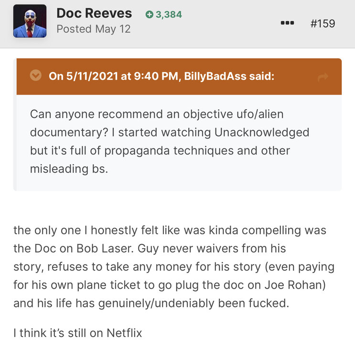Click the green reputation plus icon
The width and height of the screenshot is (355, 358).
(x=149, y=15)
